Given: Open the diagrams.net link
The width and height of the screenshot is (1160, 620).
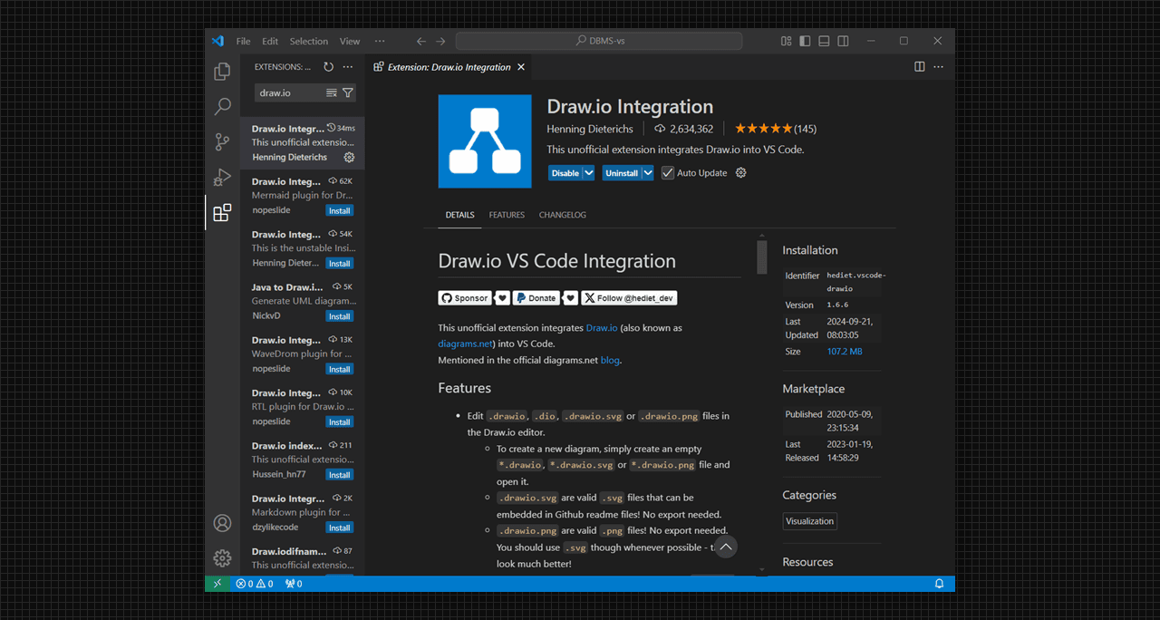Looking at the screenshot, I should click(465, 344).
